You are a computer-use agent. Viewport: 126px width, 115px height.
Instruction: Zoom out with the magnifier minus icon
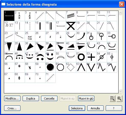(x=112, y=99)
